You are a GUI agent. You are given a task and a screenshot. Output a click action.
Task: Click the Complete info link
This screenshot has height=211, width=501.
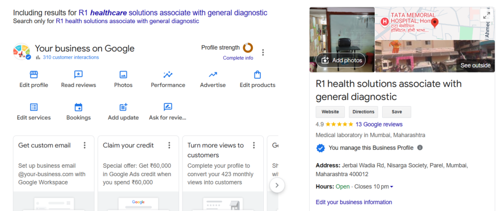[x=238, y=58]
